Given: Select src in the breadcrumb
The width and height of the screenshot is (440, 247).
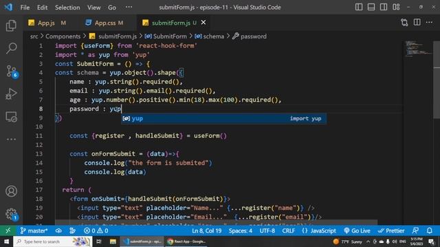Looking at the screenshot, I should (34, 36).
